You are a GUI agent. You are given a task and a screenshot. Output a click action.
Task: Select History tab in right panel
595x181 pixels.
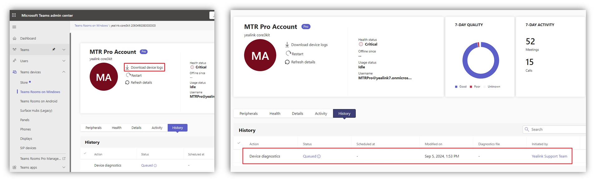click(344, 114)
